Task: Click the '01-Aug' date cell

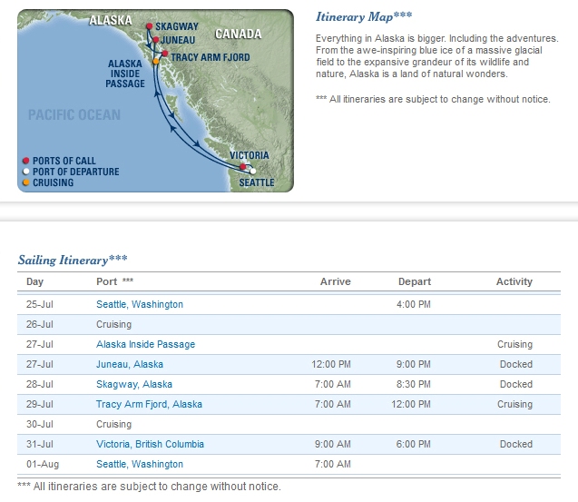Action: coord(43,464)
